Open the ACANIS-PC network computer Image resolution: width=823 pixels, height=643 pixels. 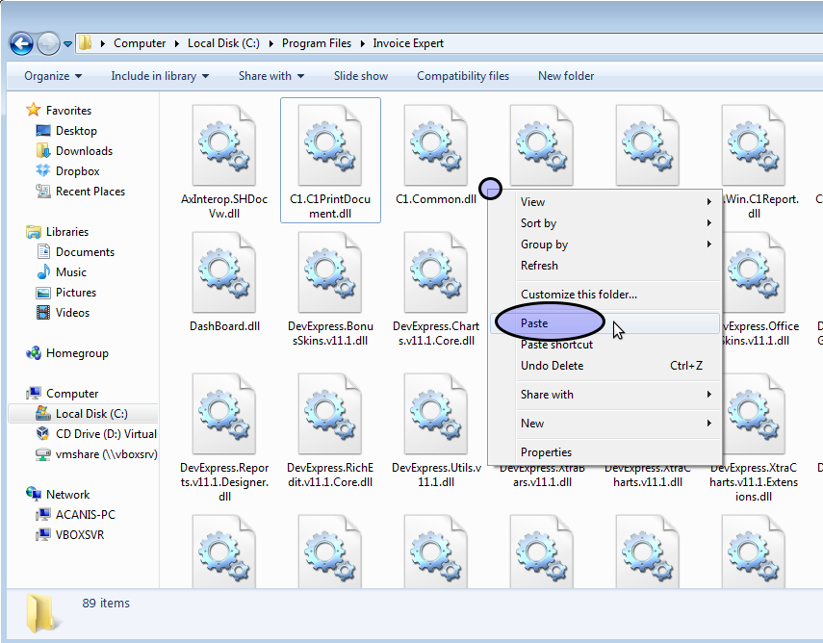[85, 515]
